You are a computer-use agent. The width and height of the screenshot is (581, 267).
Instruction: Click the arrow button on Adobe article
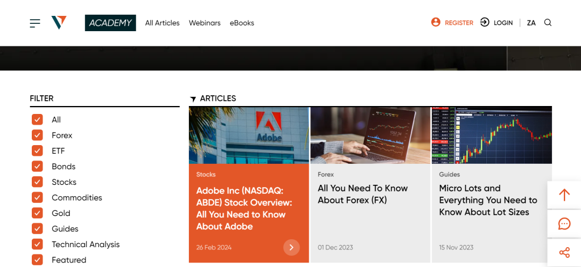click(x=291, y=247)
